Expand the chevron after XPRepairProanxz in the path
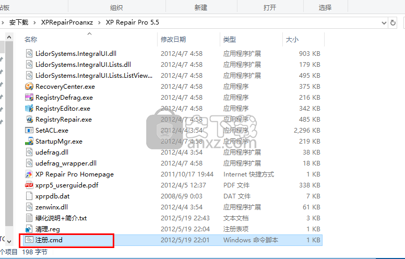The width and height of the screenshot is (405, 259). point(100,23)
